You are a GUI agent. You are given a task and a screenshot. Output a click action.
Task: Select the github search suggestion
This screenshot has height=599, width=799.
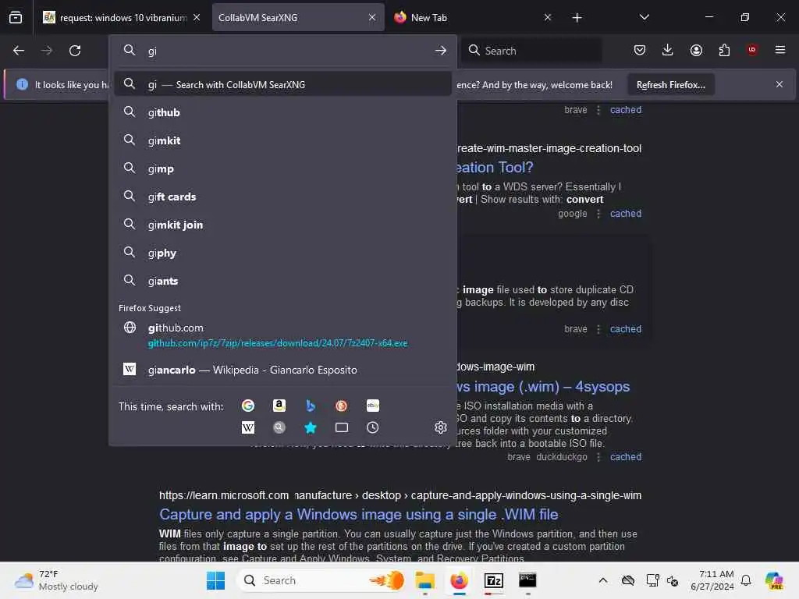click(x=282, y=112)
